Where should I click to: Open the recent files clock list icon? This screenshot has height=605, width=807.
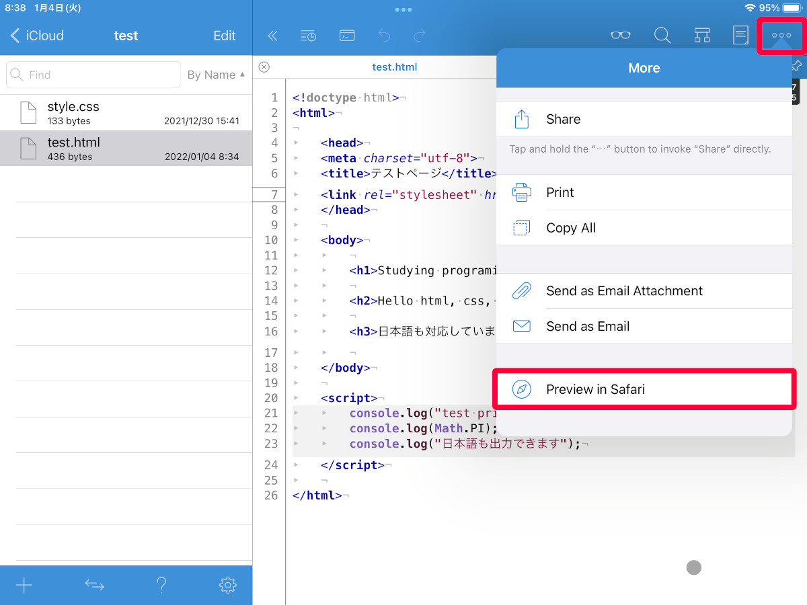308,36
